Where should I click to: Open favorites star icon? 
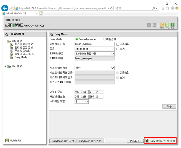click(x=167, y=8)
